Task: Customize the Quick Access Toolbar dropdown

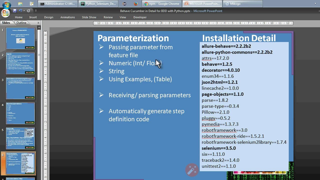Action: click(36, 10)
